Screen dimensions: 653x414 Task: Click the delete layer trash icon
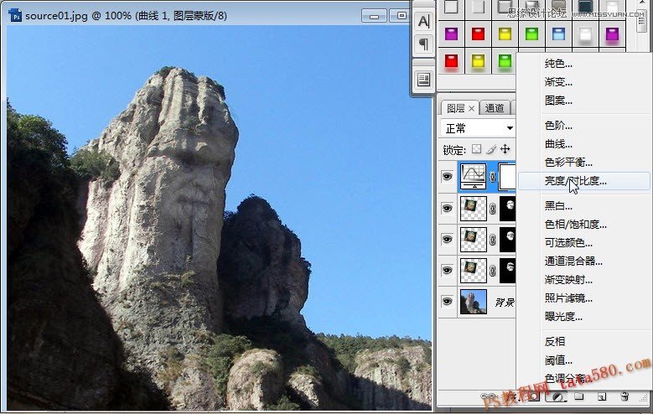pyautogui.click(x=624, y=396)
